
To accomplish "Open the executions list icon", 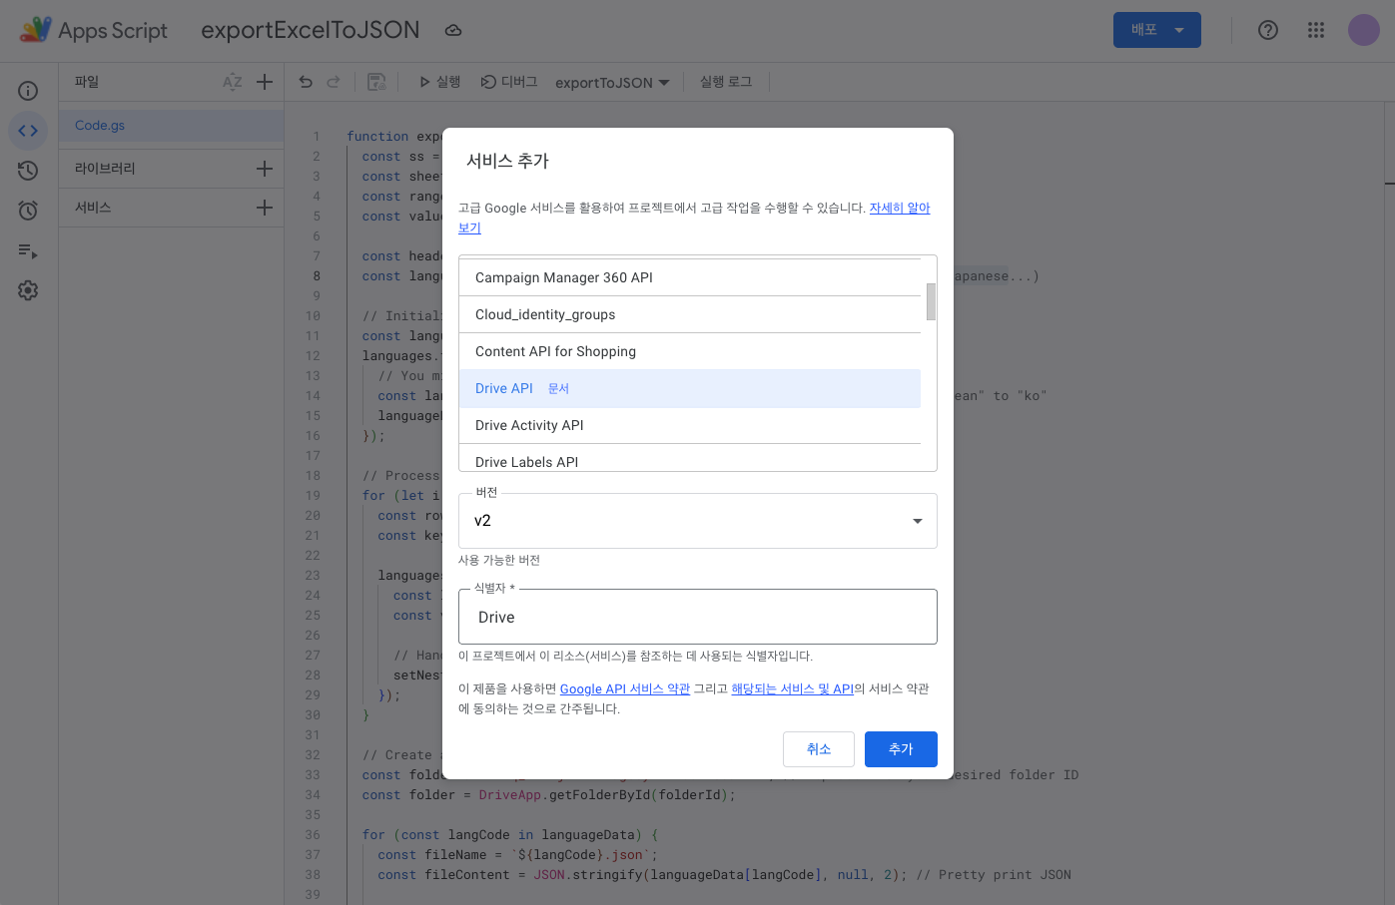I will [x=28, y=250].
